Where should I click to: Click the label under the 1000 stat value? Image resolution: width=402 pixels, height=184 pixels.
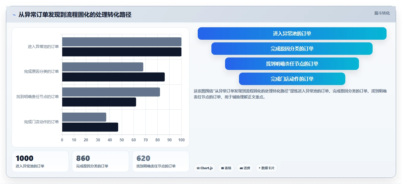pos(30,166)
